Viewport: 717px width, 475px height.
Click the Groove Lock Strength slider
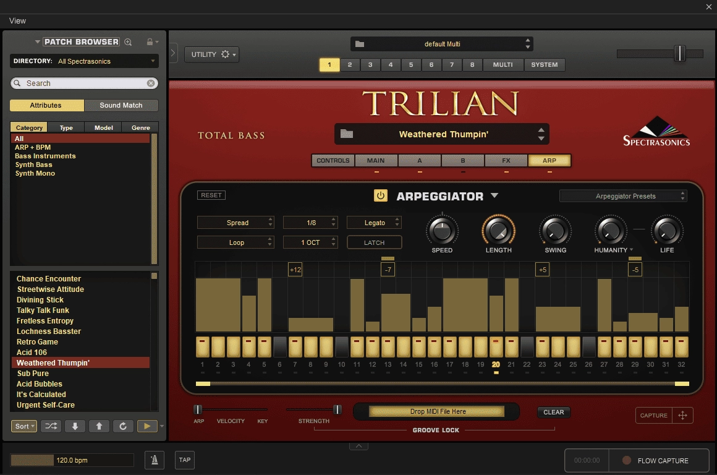[x=314, y=409]
